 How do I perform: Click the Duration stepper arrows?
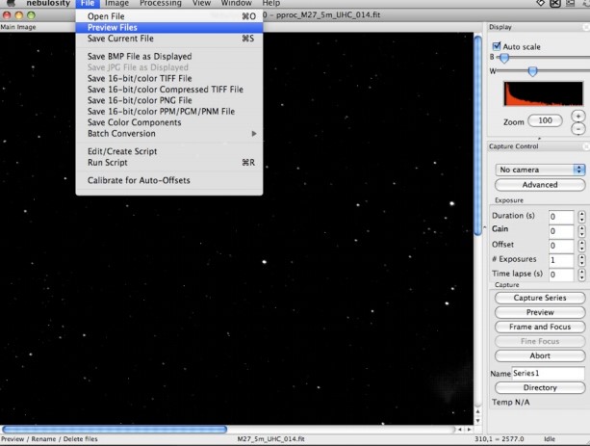point(581,218)
